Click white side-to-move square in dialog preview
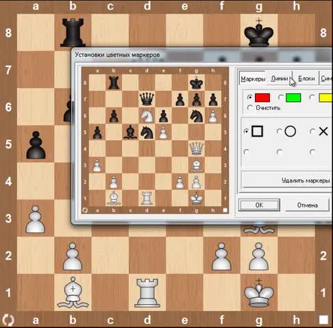333x328 pixels. (x=225, y=210)
